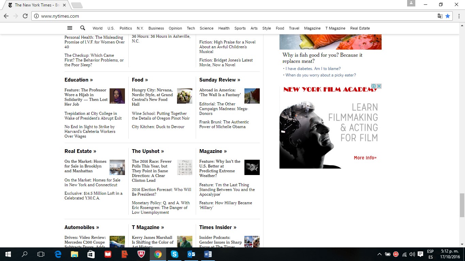Switch to Word on taskbar
This screenshot has height=261, width=465.
click(x=208, y=254)
